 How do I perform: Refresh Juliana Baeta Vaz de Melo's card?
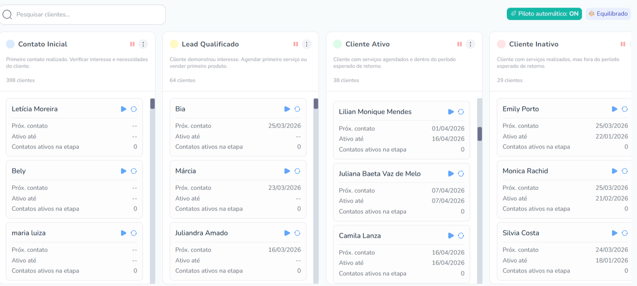point(460,173)
